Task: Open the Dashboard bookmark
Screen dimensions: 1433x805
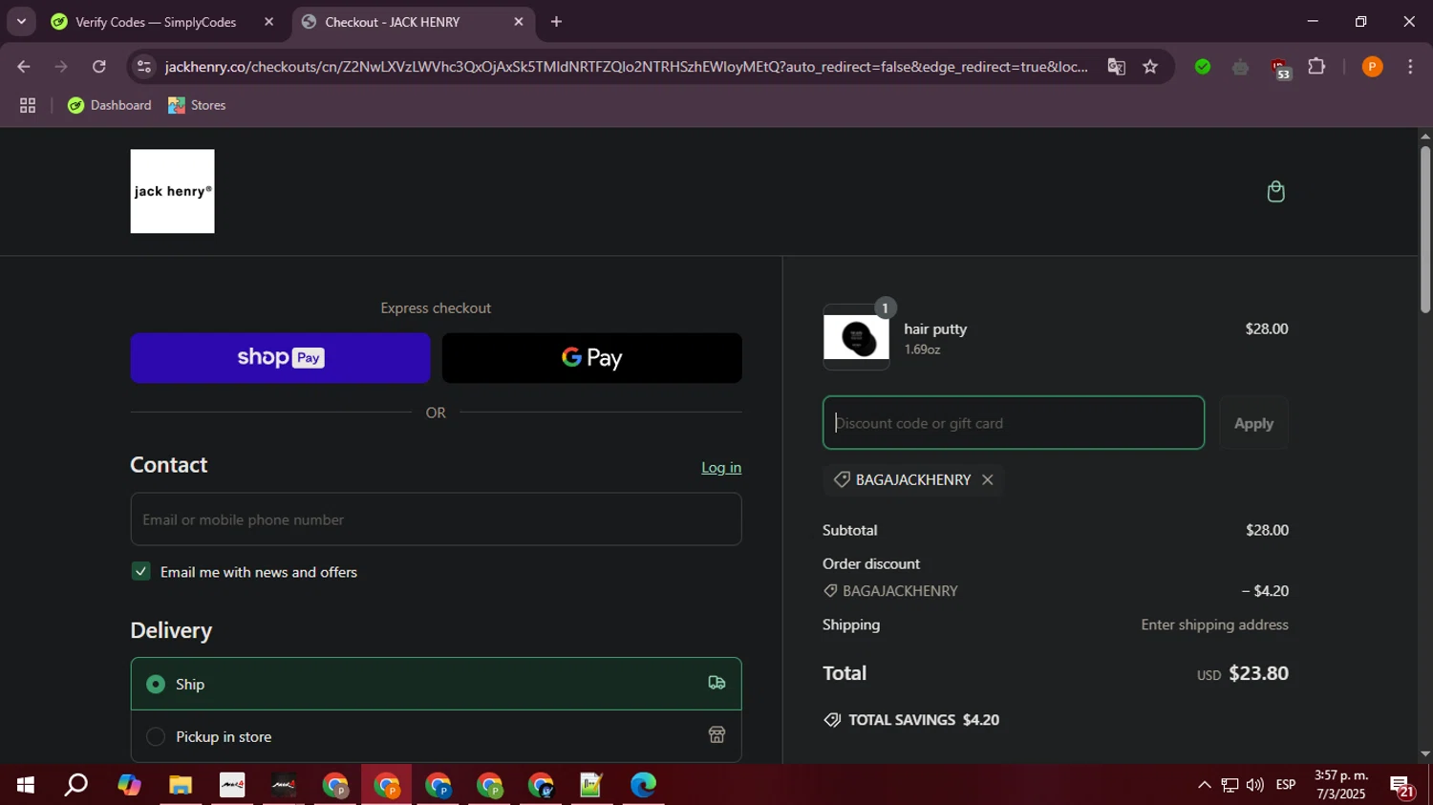Action: [110, 105]
